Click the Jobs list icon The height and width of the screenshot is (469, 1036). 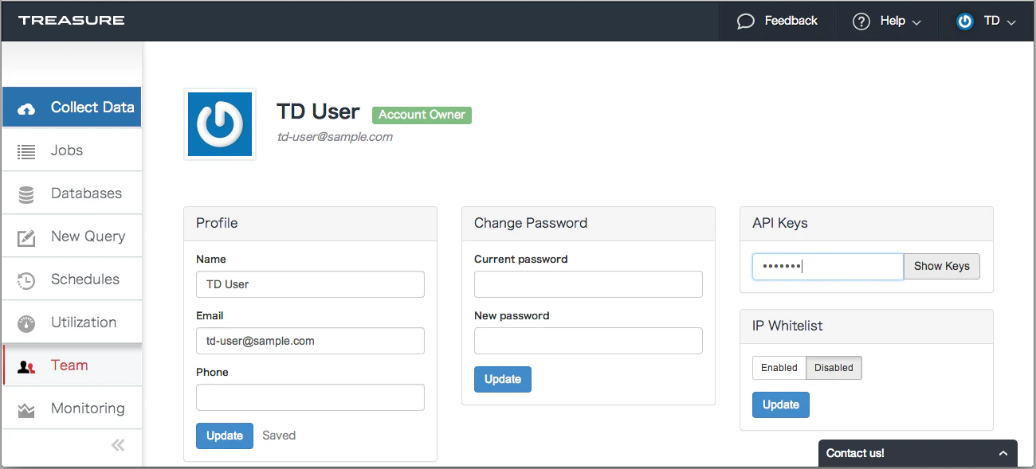pyautogui.click(x=26, y=151)
